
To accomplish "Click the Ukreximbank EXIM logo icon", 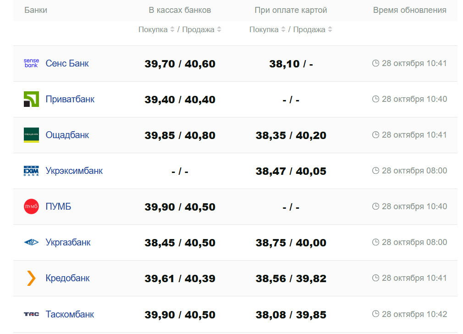I will (31, 171).
